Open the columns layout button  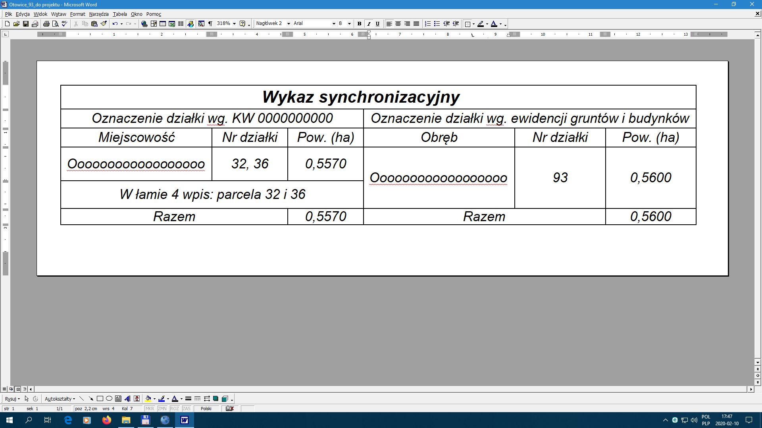point(181,24)
